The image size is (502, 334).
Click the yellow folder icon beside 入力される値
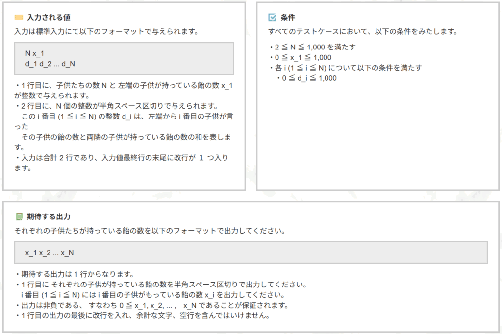click(x=19, y=18)
